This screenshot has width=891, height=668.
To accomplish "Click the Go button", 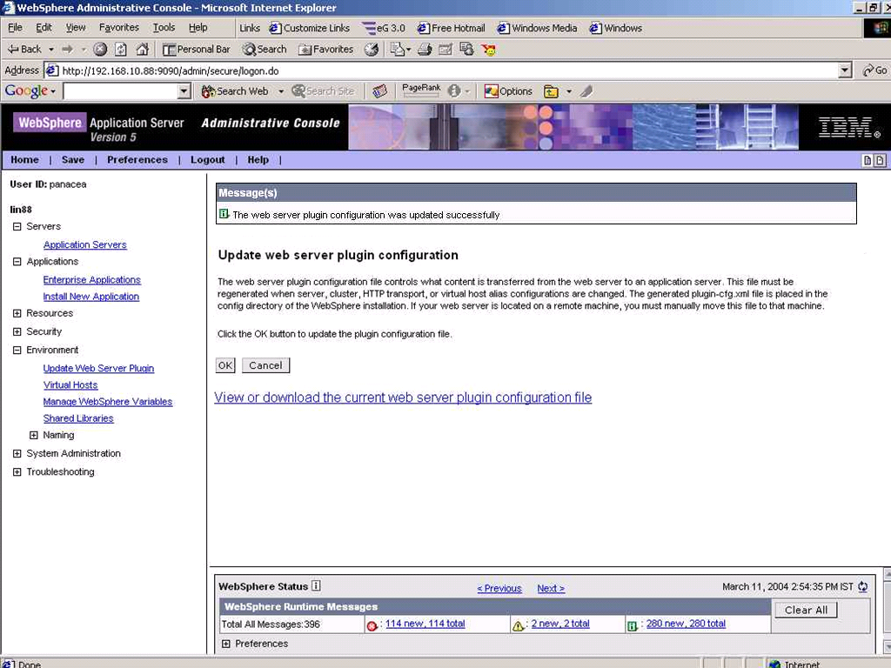I will point(874,70).
